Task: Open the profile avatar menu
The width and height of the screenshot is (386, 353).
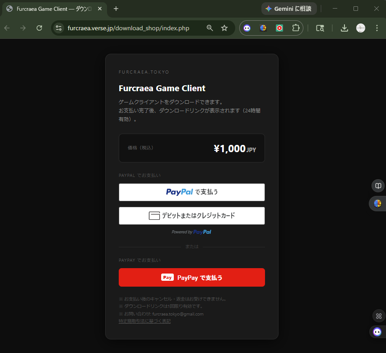Action: tap(361, 28)
